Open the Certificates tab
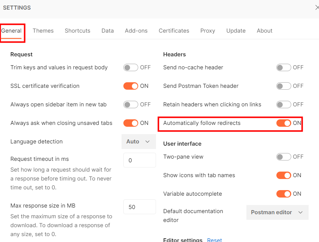 (174, 31)
